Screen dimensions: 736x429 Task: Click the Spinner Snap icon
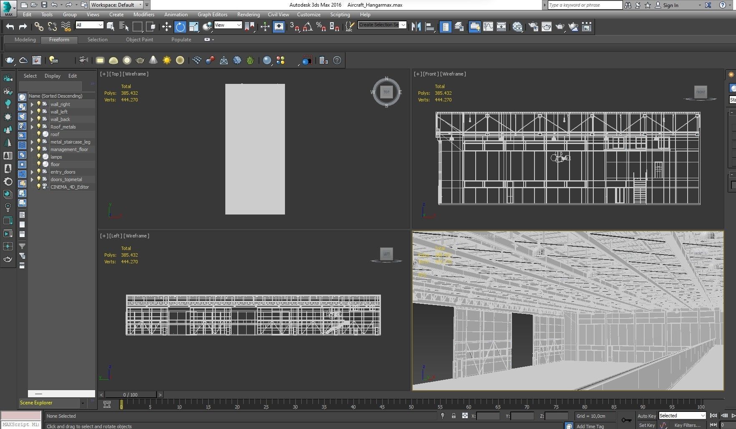[x=335, y=27]
